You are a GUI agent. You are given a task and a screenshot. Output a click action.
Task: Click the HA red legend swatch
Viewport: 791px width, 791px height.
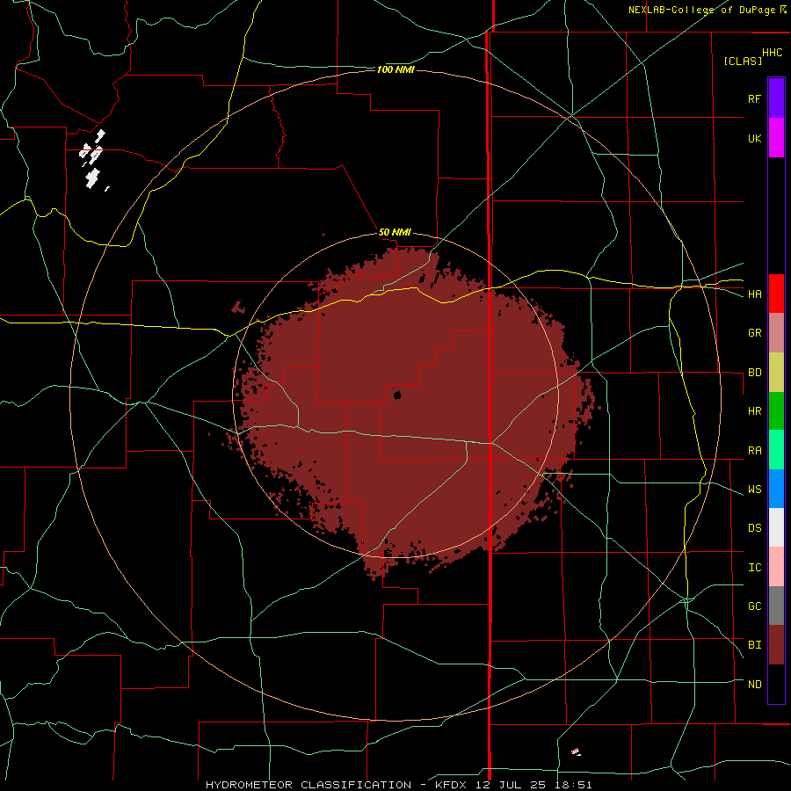click(x=776, y=294)
